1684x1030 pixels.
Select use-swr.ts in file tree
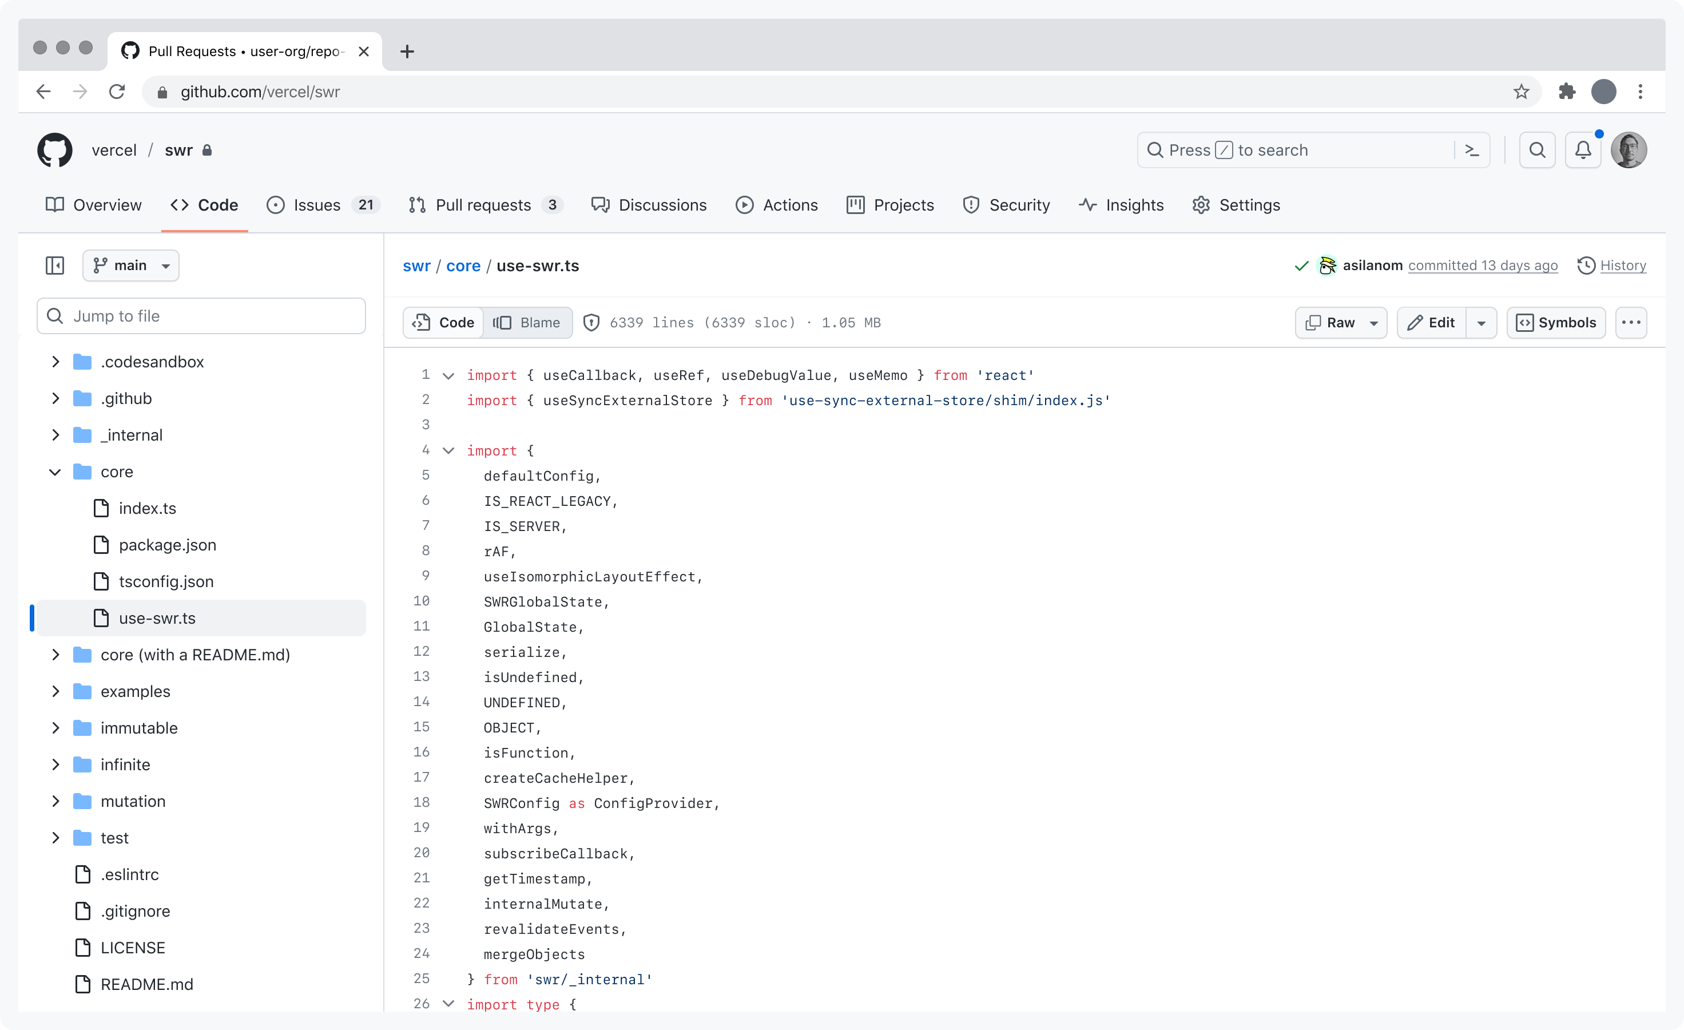click(201, 618)
